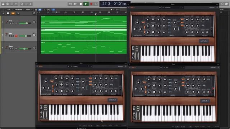Show the global tracks button
The height and width of the screenshot is (129, 230).
tap(34, 13)
